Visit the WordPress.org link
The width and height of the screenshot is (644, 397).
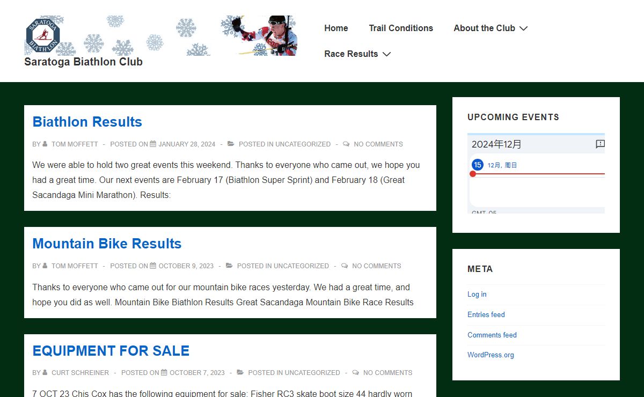pos(491,355)
